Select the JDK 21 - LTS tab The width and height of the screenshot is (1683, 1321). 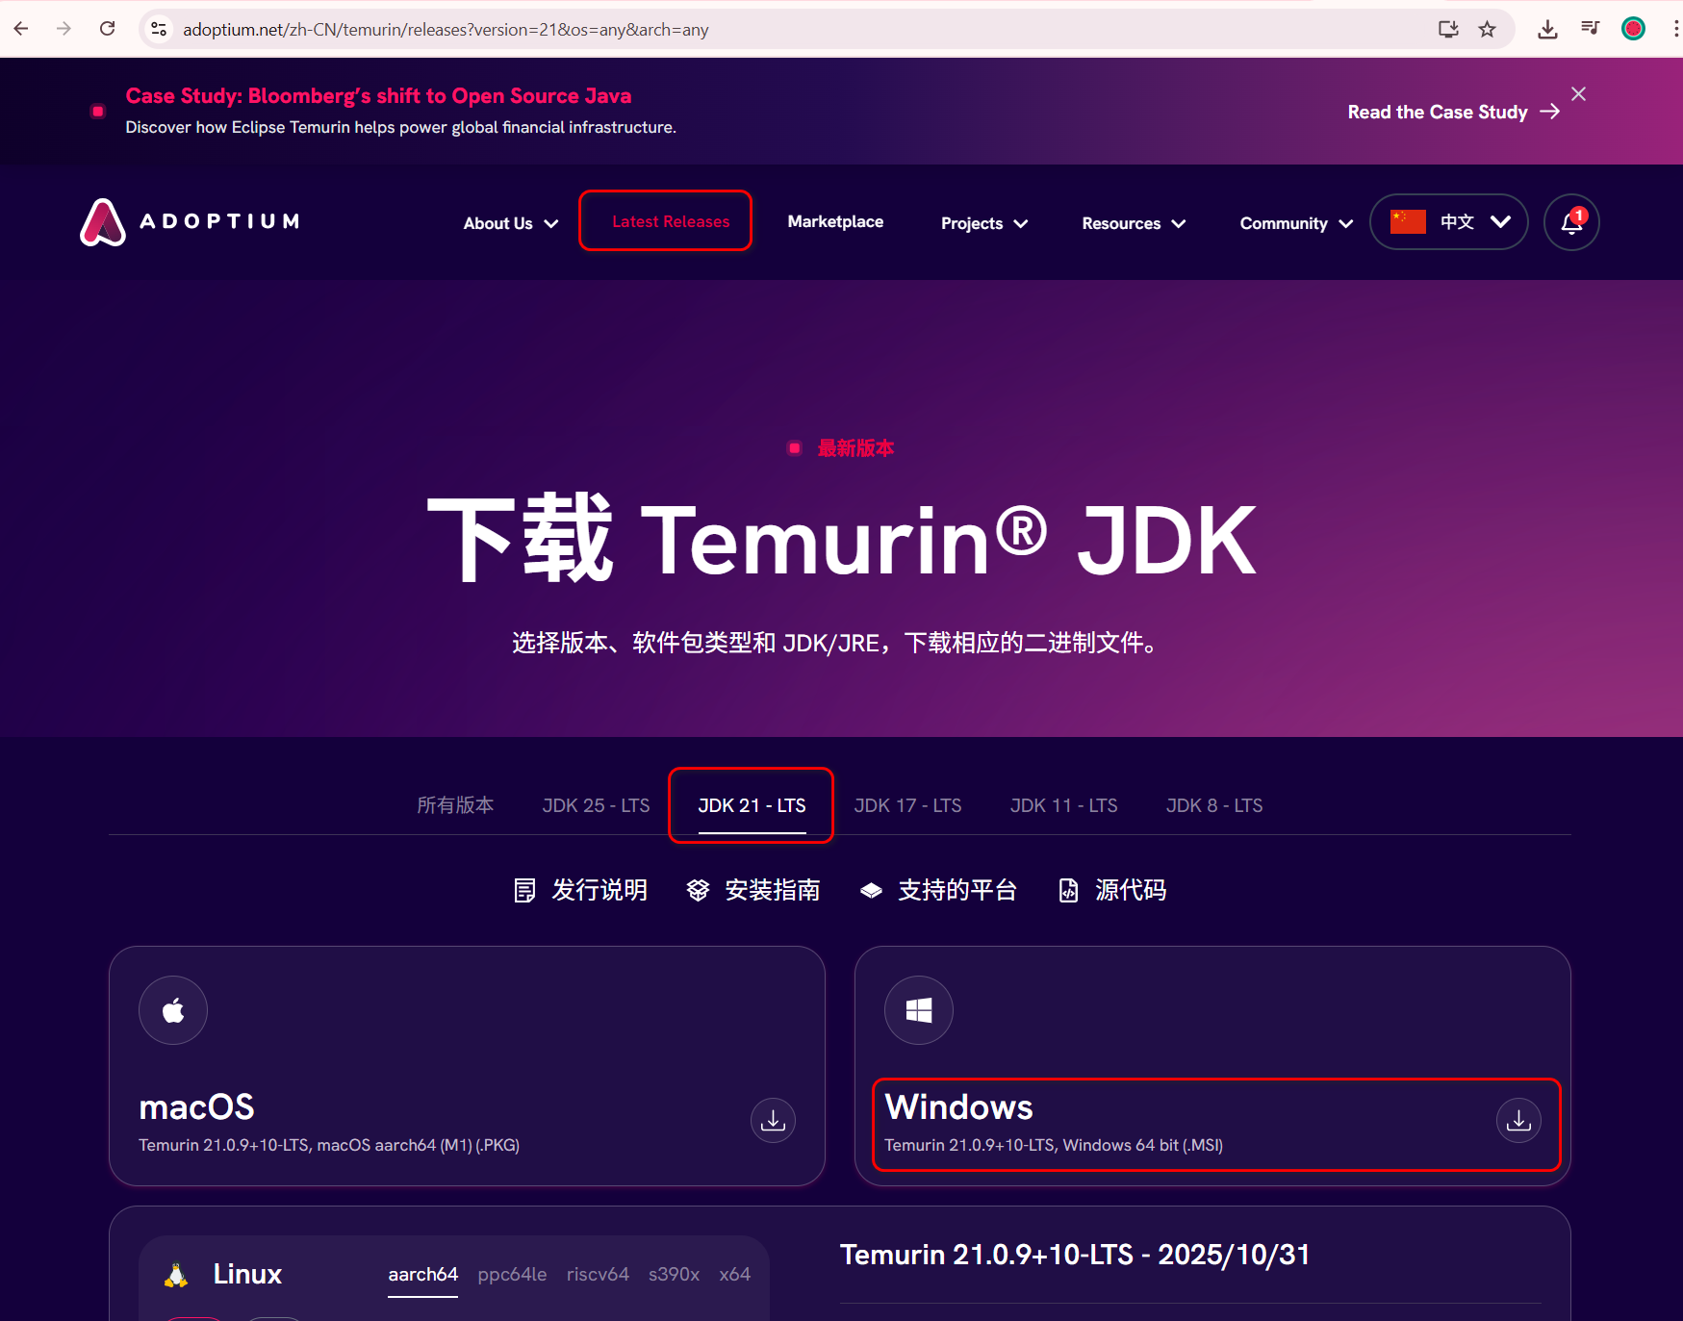(x=752, y=805)
